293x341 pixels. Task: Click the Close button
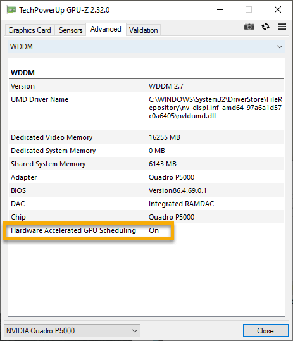(266, 330)
